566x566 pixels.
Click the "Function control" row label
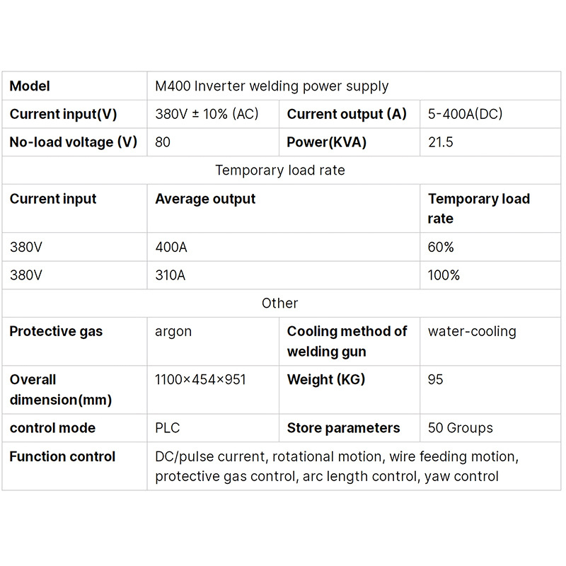(x=62, y=456)
